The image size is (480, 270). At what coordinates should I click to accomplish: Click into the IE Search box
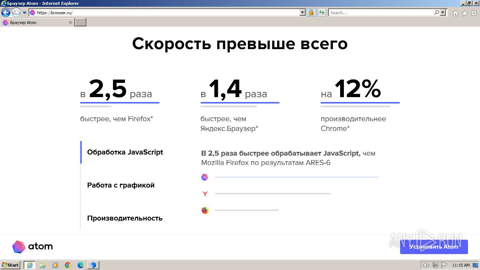pos(381,12)
